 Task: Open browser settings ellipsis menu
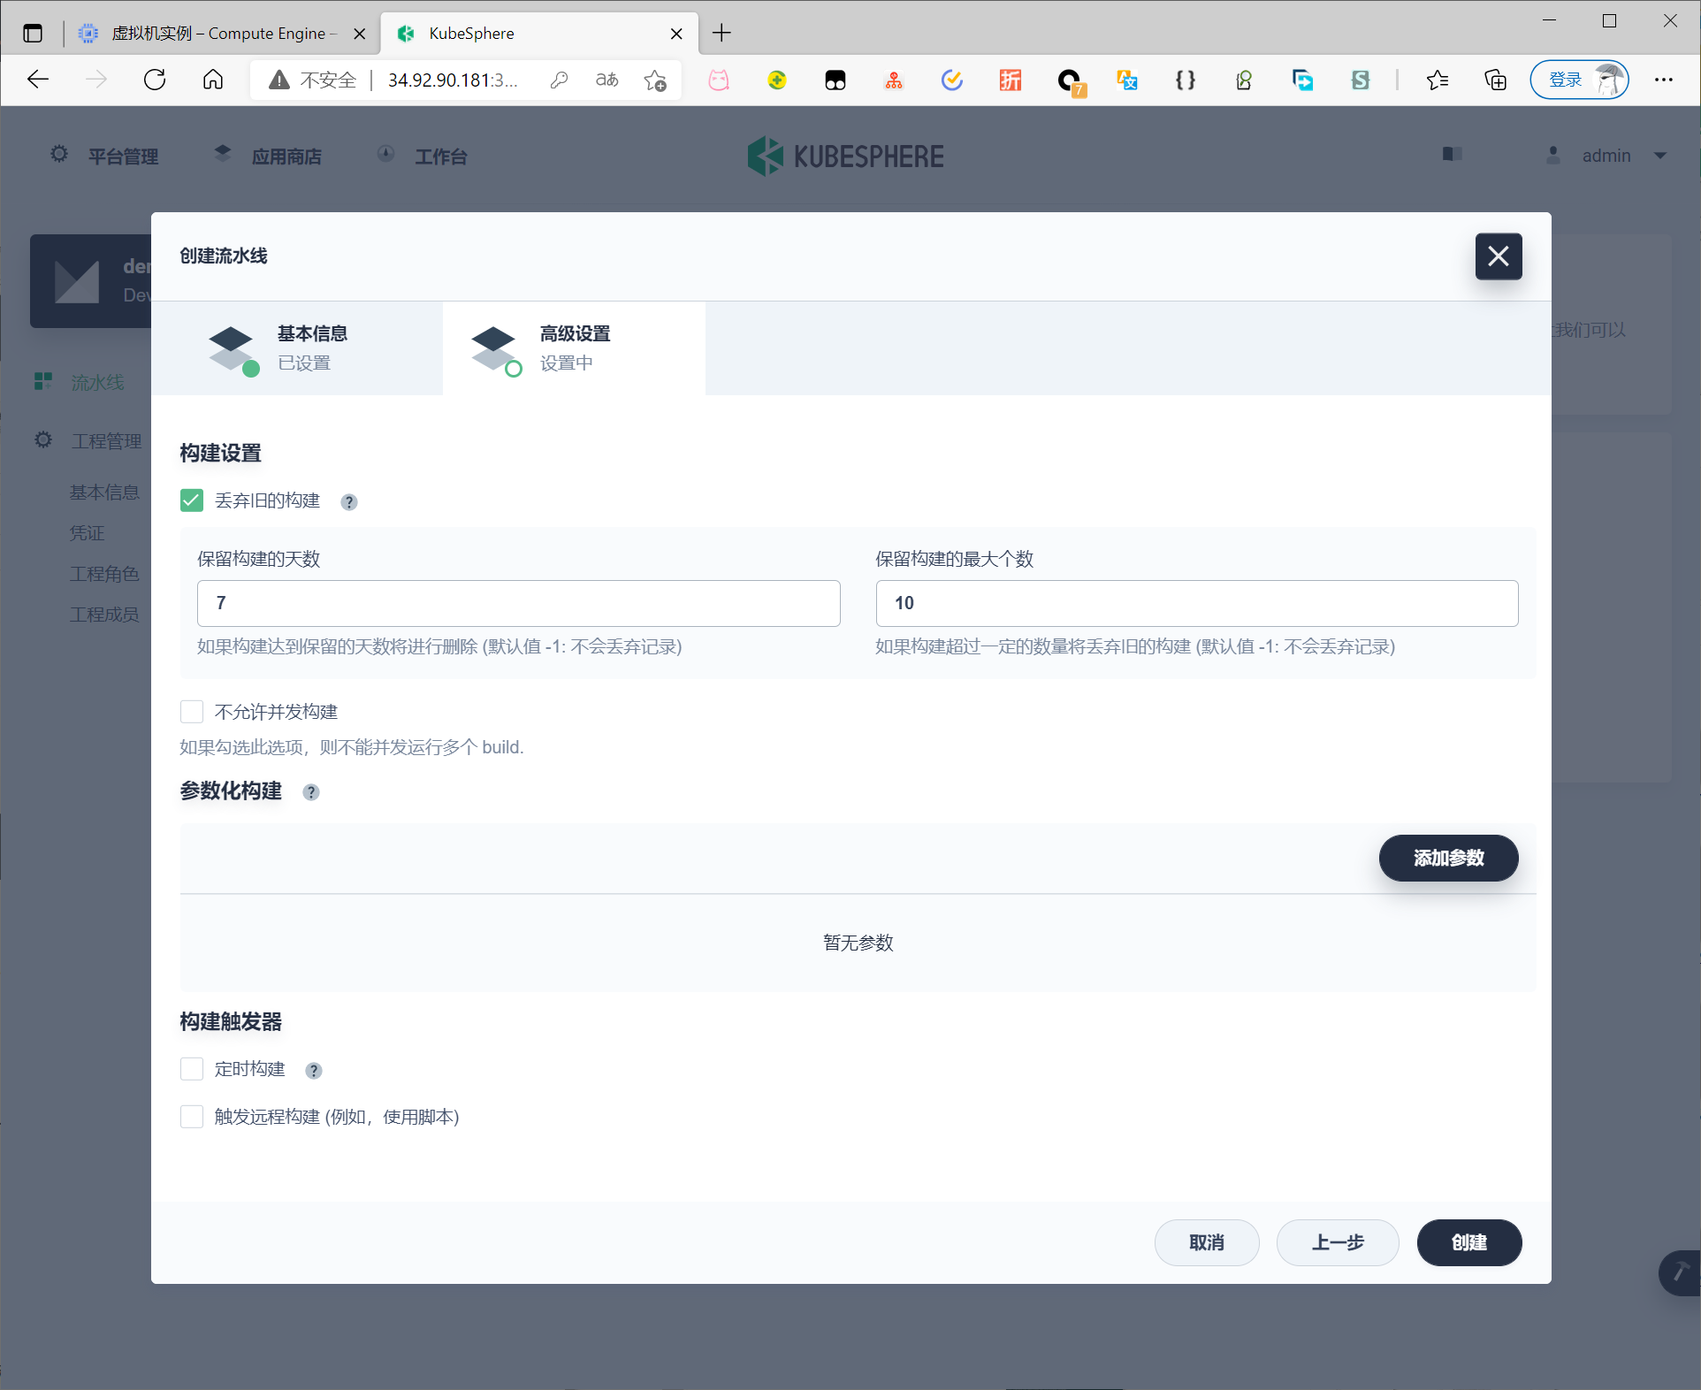point(1663,80)
